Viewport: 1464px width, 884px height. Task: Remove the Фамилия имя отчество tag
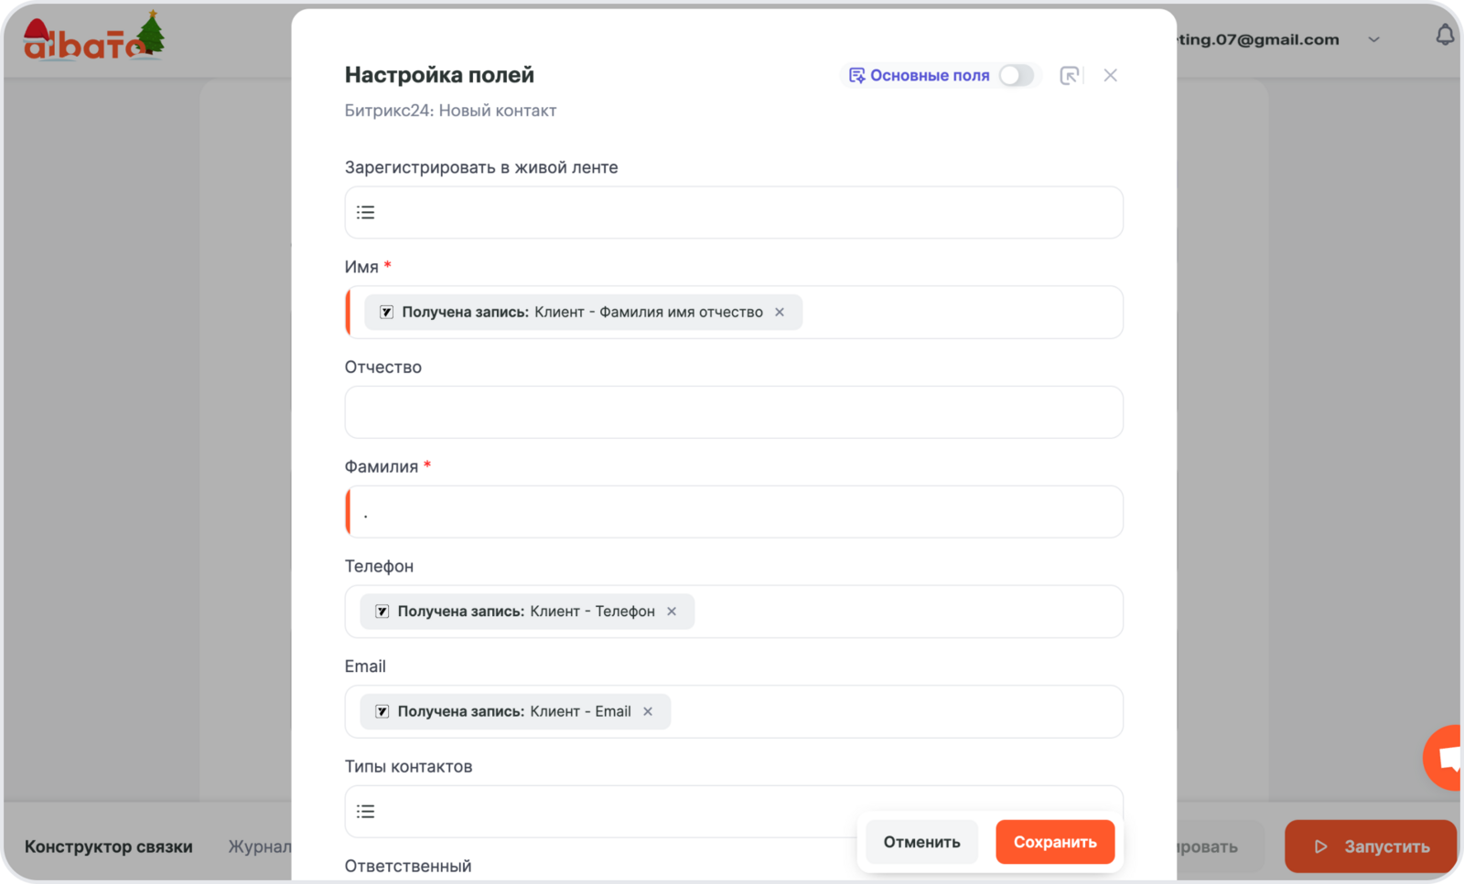(x=780, y=312)
